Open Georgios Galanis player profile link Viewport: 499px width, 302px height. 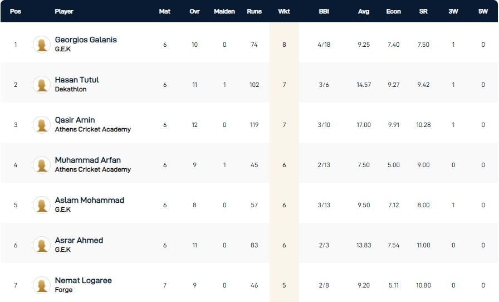point(86,40)
